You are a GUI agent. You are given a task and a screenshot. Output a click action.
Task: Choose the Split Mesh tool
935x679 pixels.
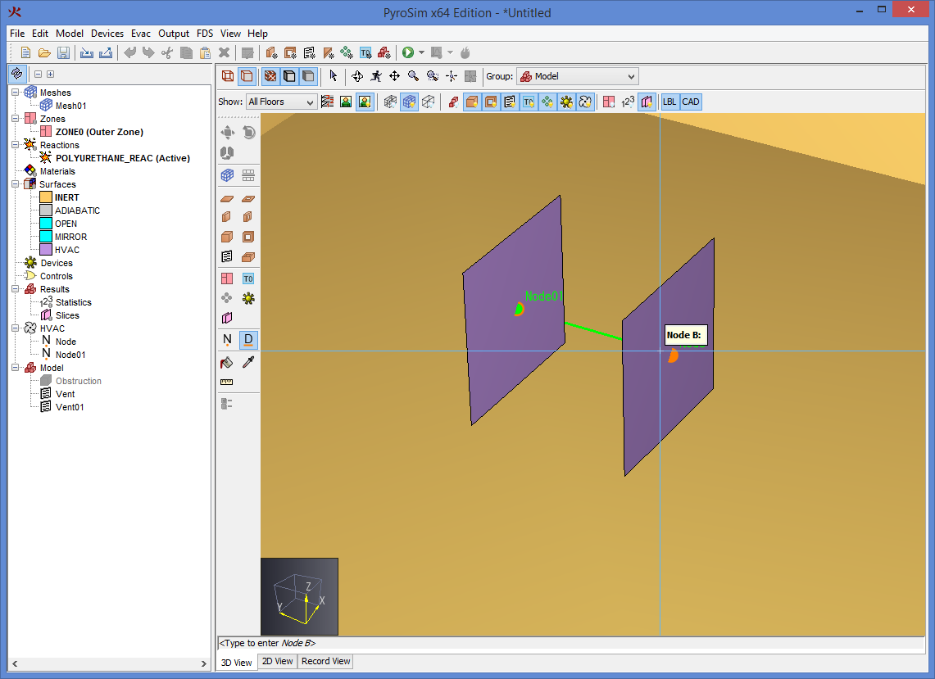(248, 175)
